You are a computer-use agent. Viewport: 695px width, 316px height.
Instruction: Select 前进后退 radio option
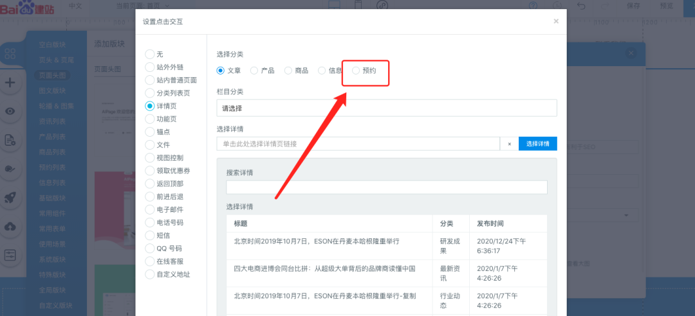pyautogui.click(x=150, y=197)
